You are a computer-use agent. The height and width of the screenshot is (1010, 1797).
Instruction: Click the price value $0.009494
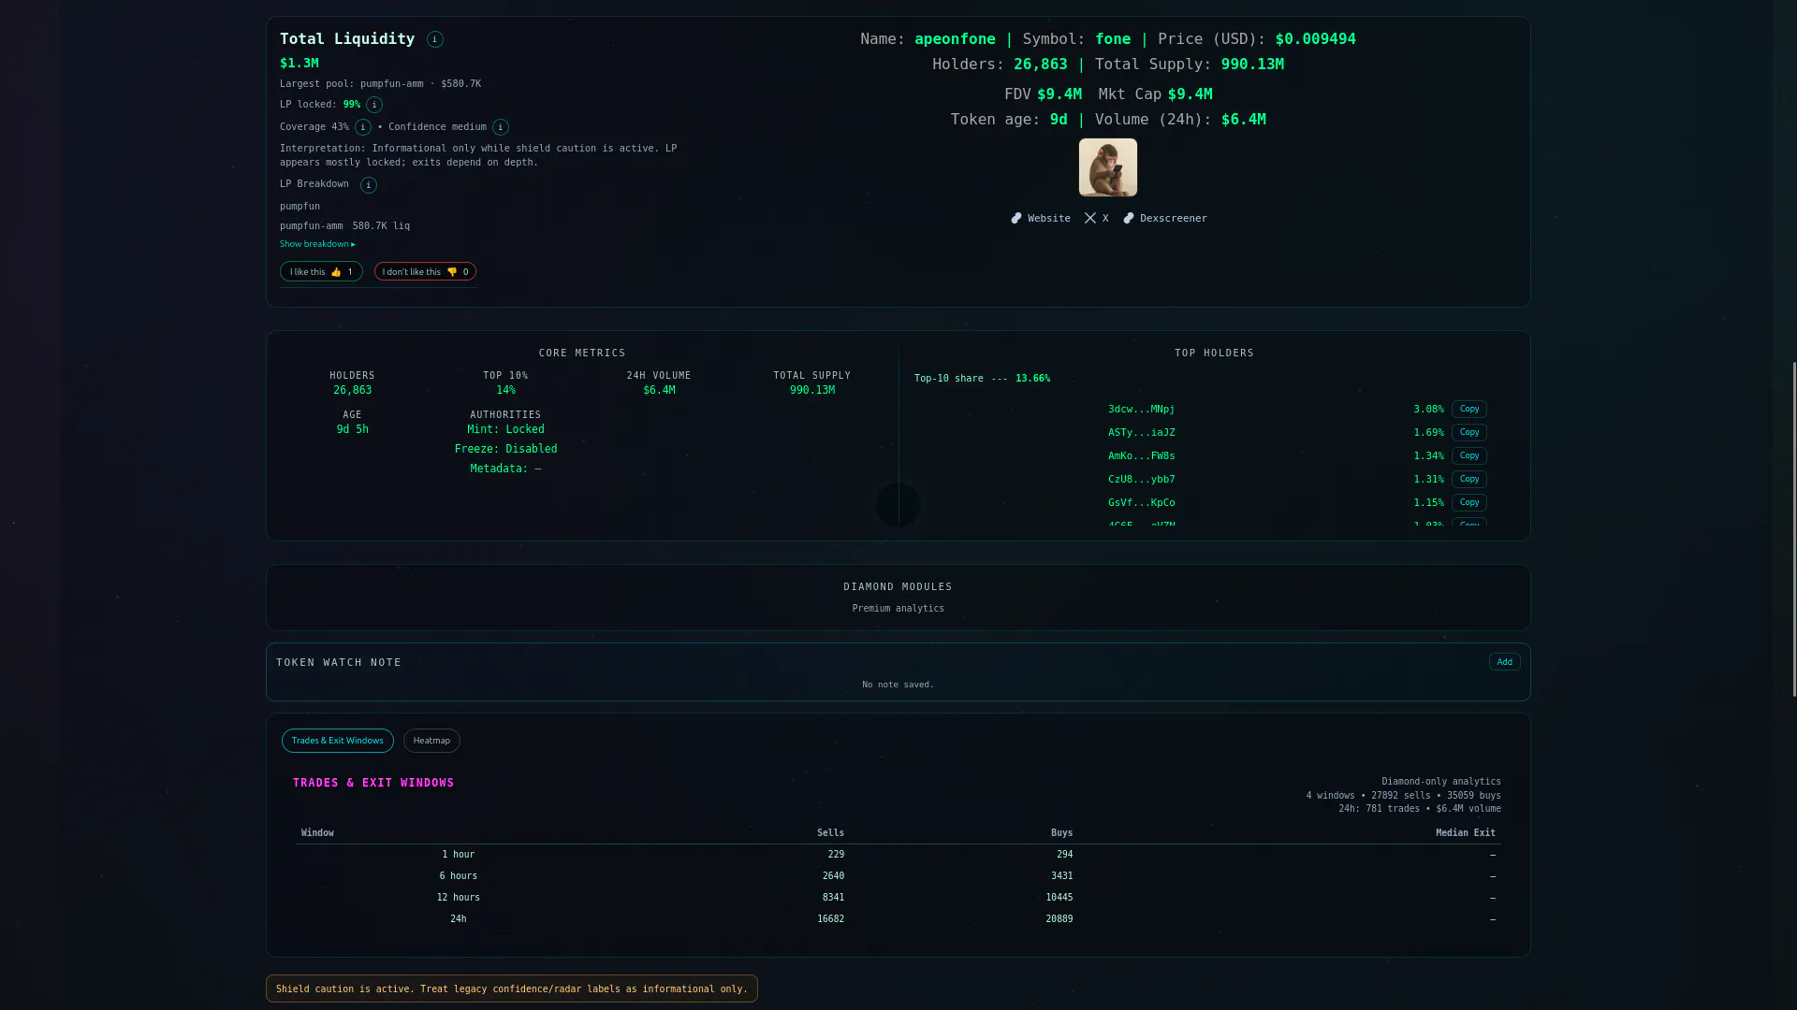pos(1315,39)
